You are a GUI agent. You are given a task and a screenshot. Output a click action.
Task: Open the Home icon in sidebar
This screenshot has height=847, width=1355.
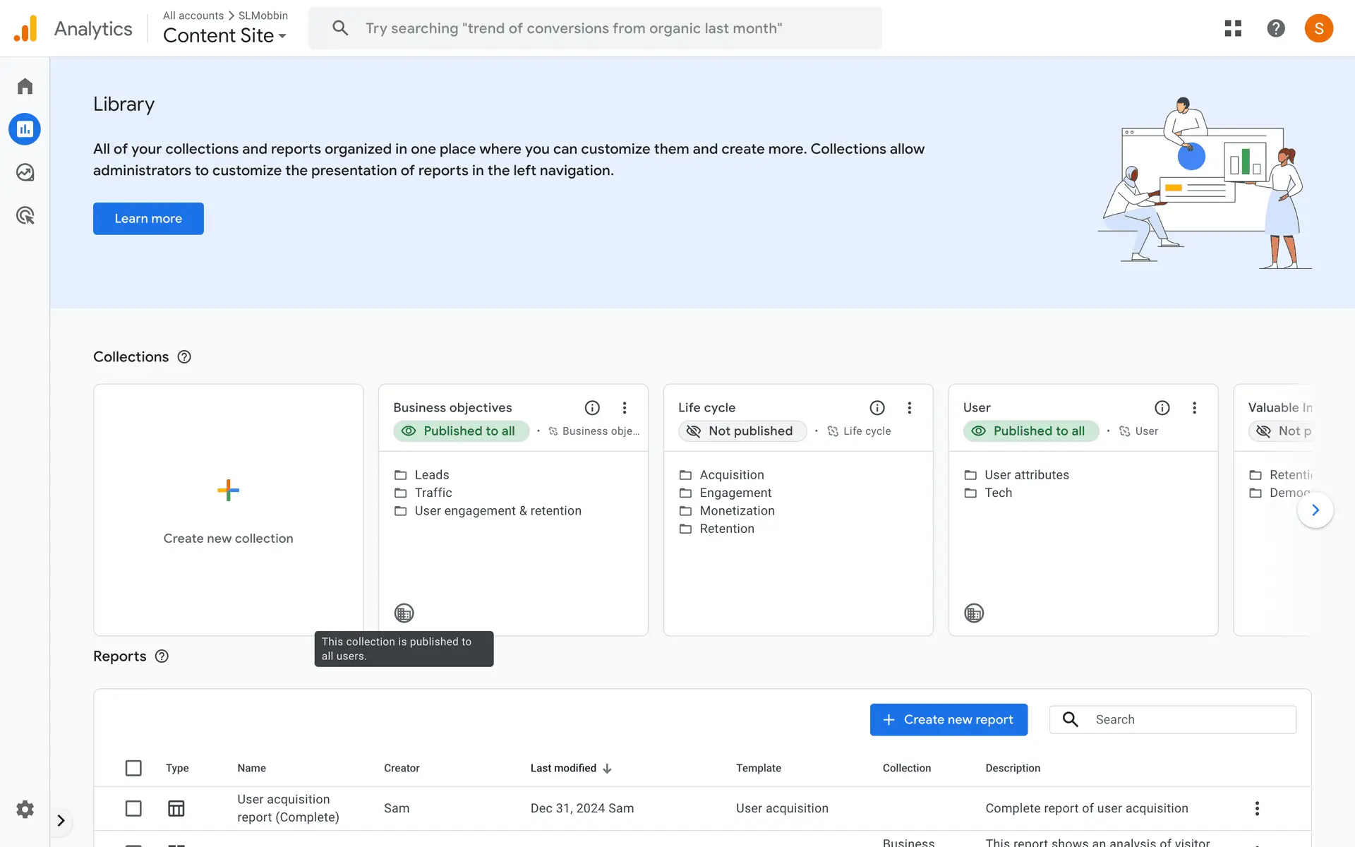pyautogui.click(x=25, y=86)
